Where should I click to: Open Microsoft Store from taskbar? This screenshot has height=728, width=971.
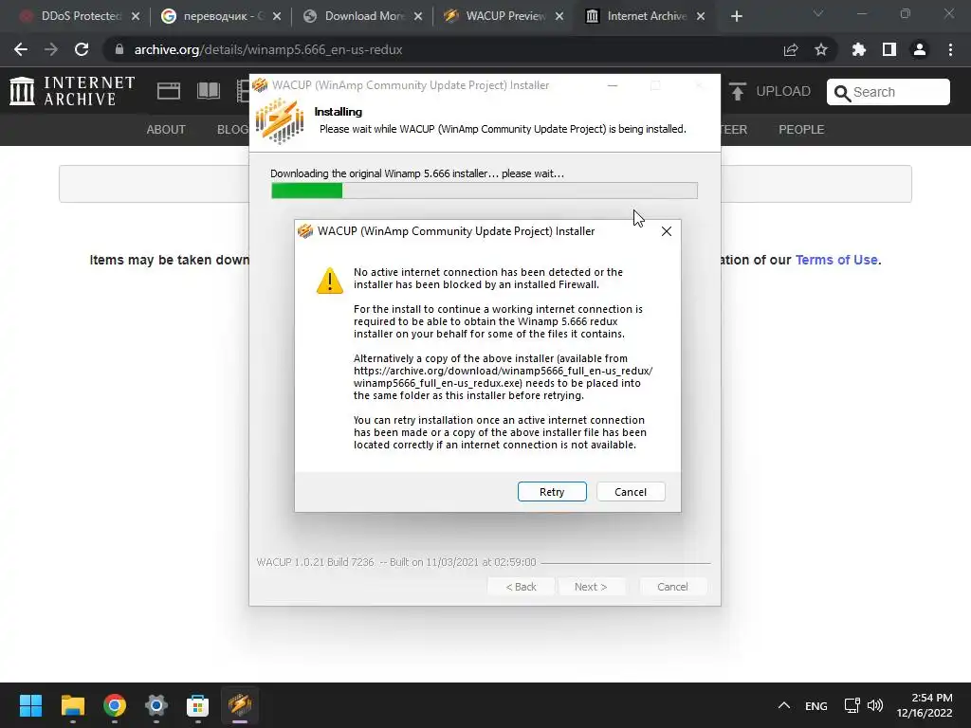pos(197,705)
